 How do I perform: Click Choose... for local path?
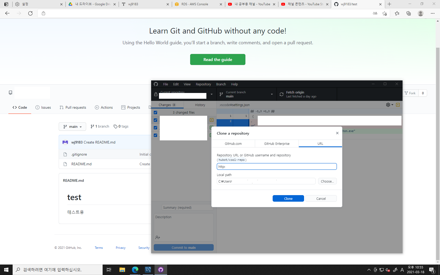(327, 181)
